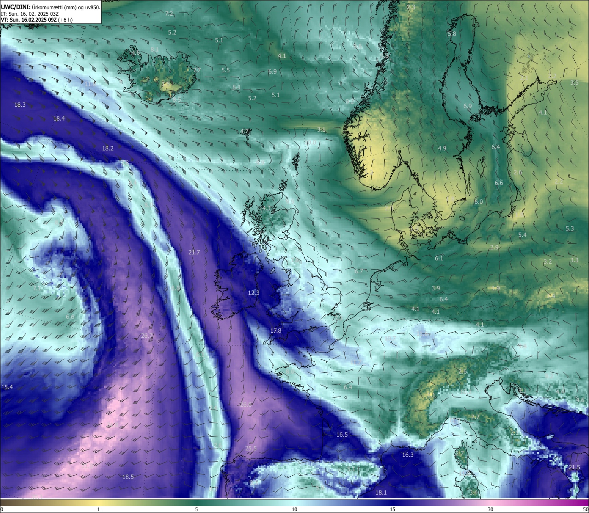Screen dimensions: 589x513
Task: Click the 21.7 value west of Ireland
Action: [194, 253]
